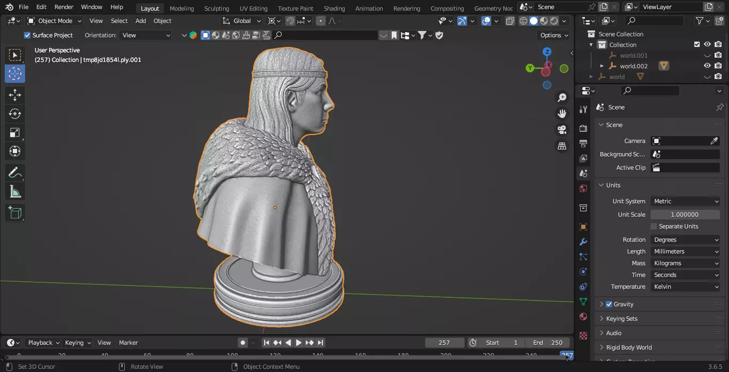Image resolution: width=729 pixels, height=372 pixels.
Task: Toggle the camera view icon
Action: tap(562, 130)
